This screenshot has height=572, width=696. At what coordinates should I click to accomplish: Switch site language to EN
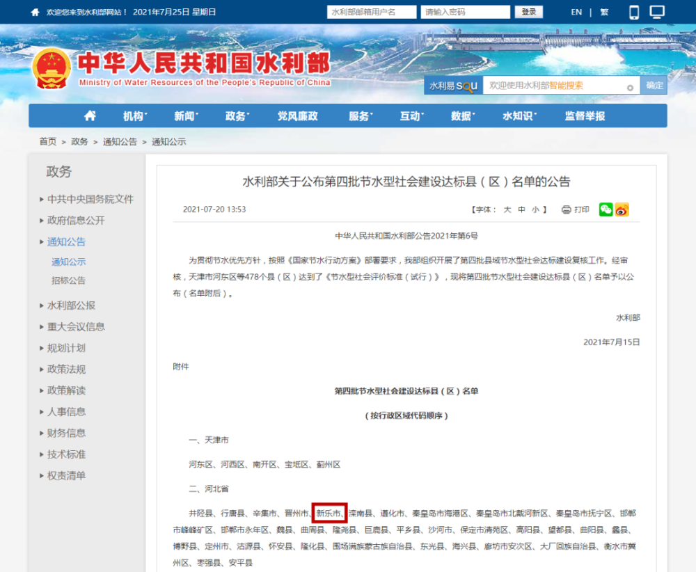click(x=576, y=12)
